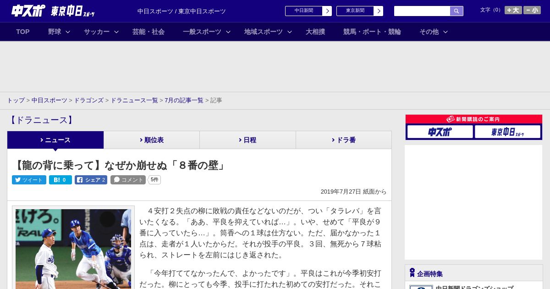Viewport: 550px width, 289px height.
Task: Go to 大相撲 in navigation bar
Action: [315, 32]
